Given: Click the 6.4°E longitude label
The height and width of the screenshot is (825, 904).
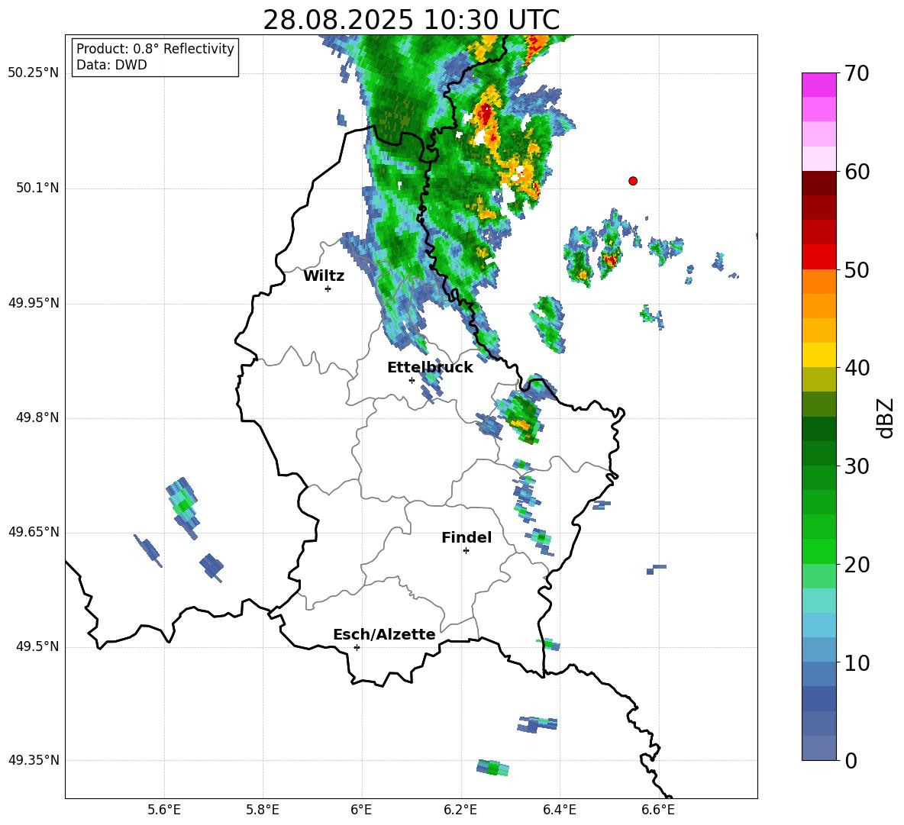Looking at the screenshot, I should coord(559,810).
